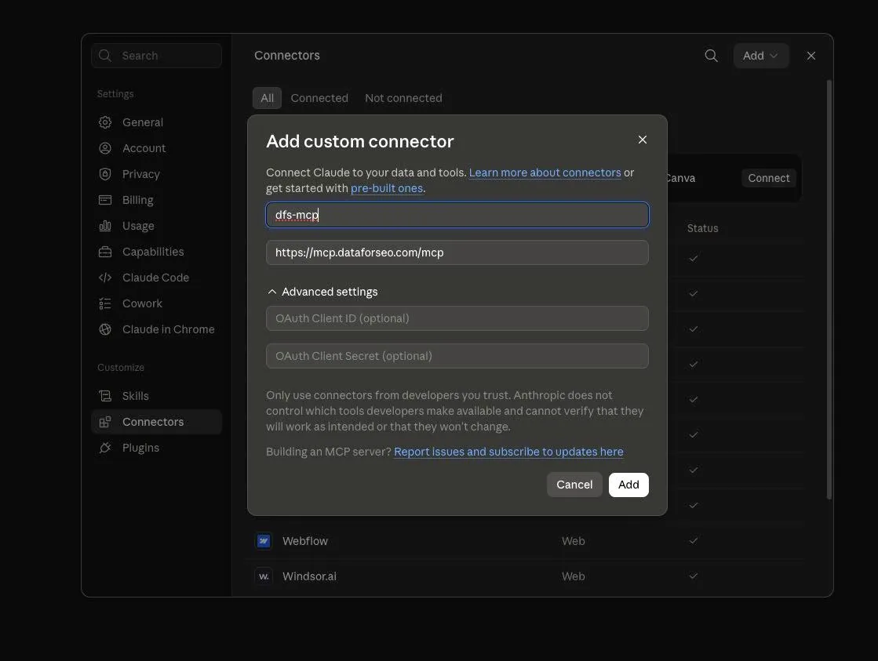
Task: Select Claude in Chrome
Action: [156, 329]
